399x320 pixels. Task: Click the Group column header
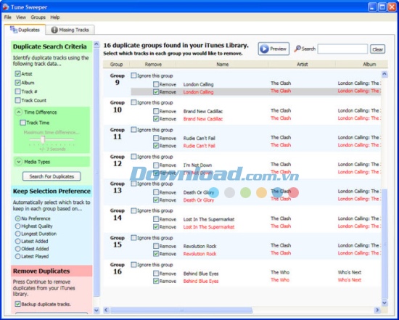pyautogui.click(x=117, y=65)
